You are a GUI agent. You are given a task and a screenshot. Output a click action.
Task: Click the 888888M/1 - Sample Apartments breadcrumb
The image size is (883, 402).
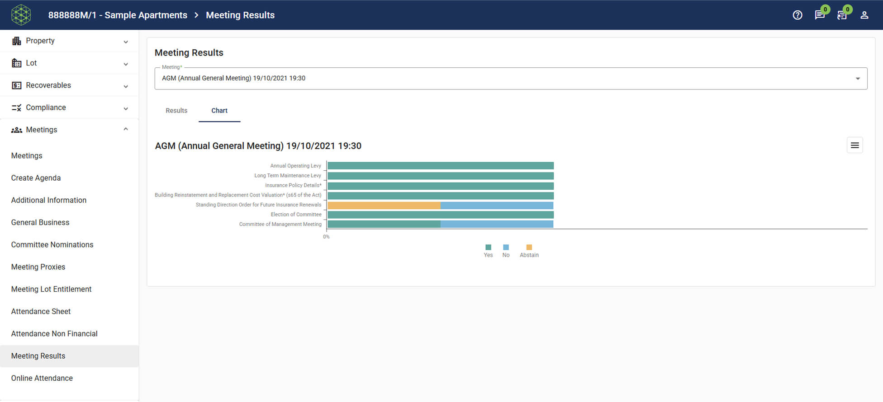click(118, 15)
